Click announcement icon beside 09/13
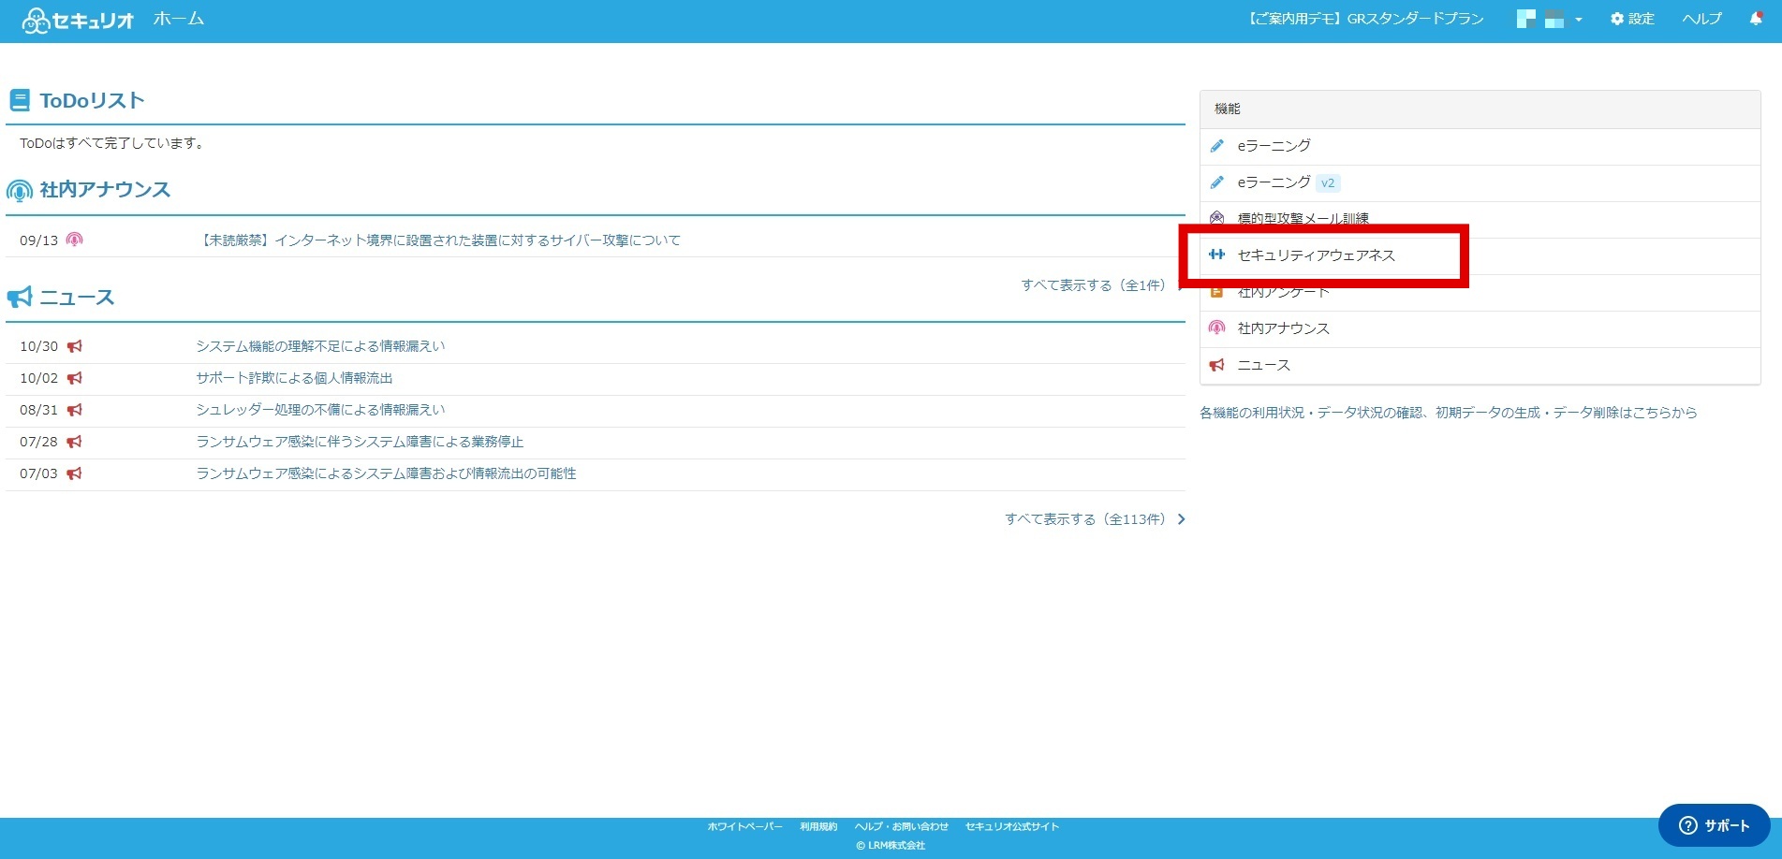Screen dimensions: 1782x859 tap(75, 240)
